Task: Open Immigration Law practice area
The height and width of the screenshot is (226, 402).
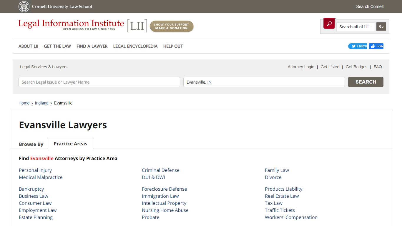Action: point(160,196)
